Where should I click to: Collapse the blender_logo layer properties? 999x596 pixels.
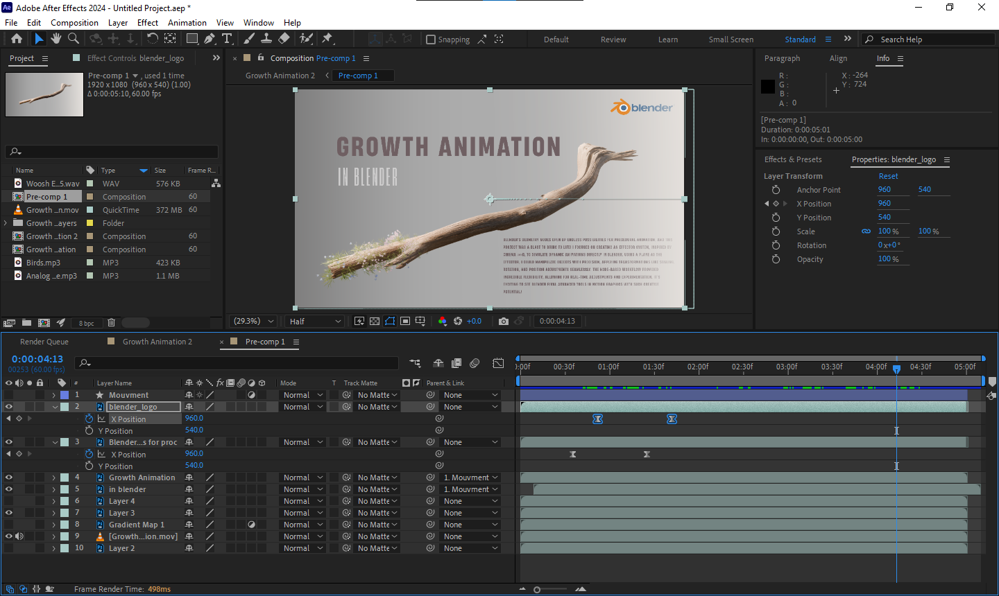55,407
